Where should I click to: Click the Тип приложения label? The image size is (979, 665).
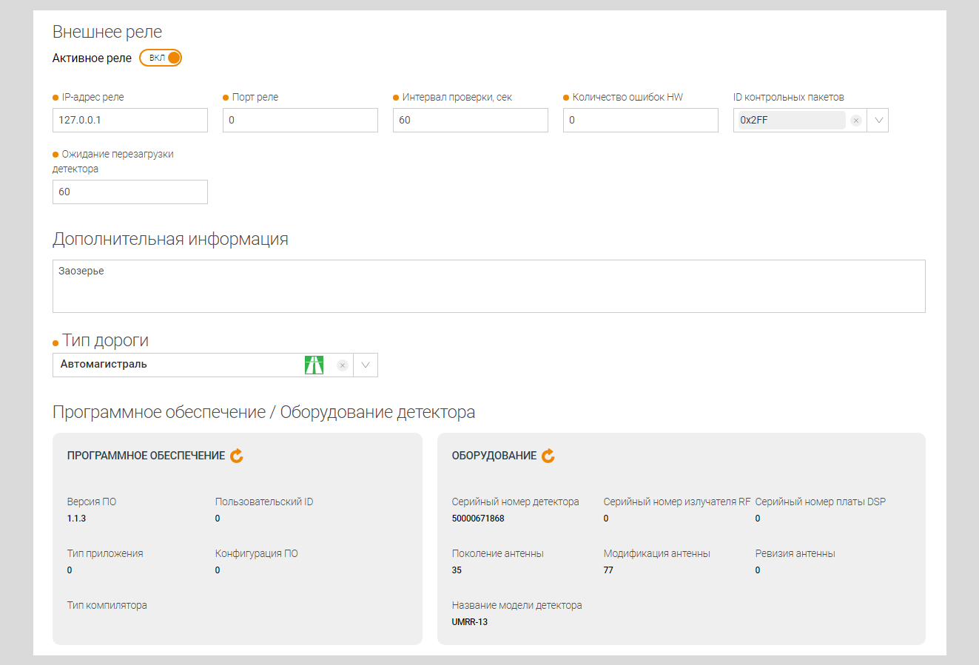click(105, 553)
